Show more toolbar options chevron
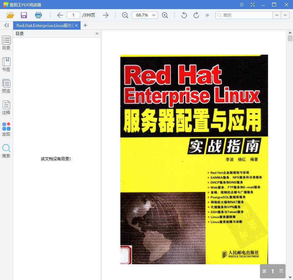Viewport: 293px width, 280px height. coord(207,15)
